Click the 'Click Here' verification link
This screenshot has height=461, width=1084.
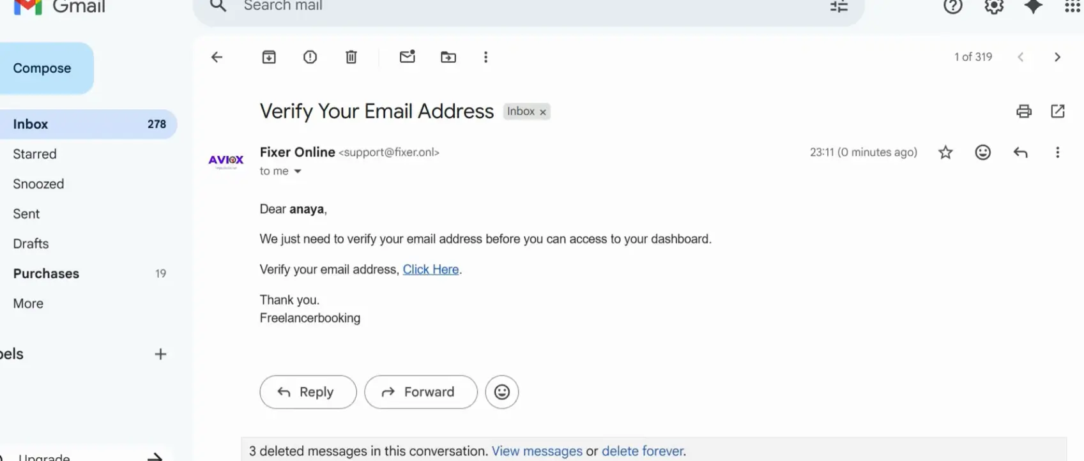point(431,269)
